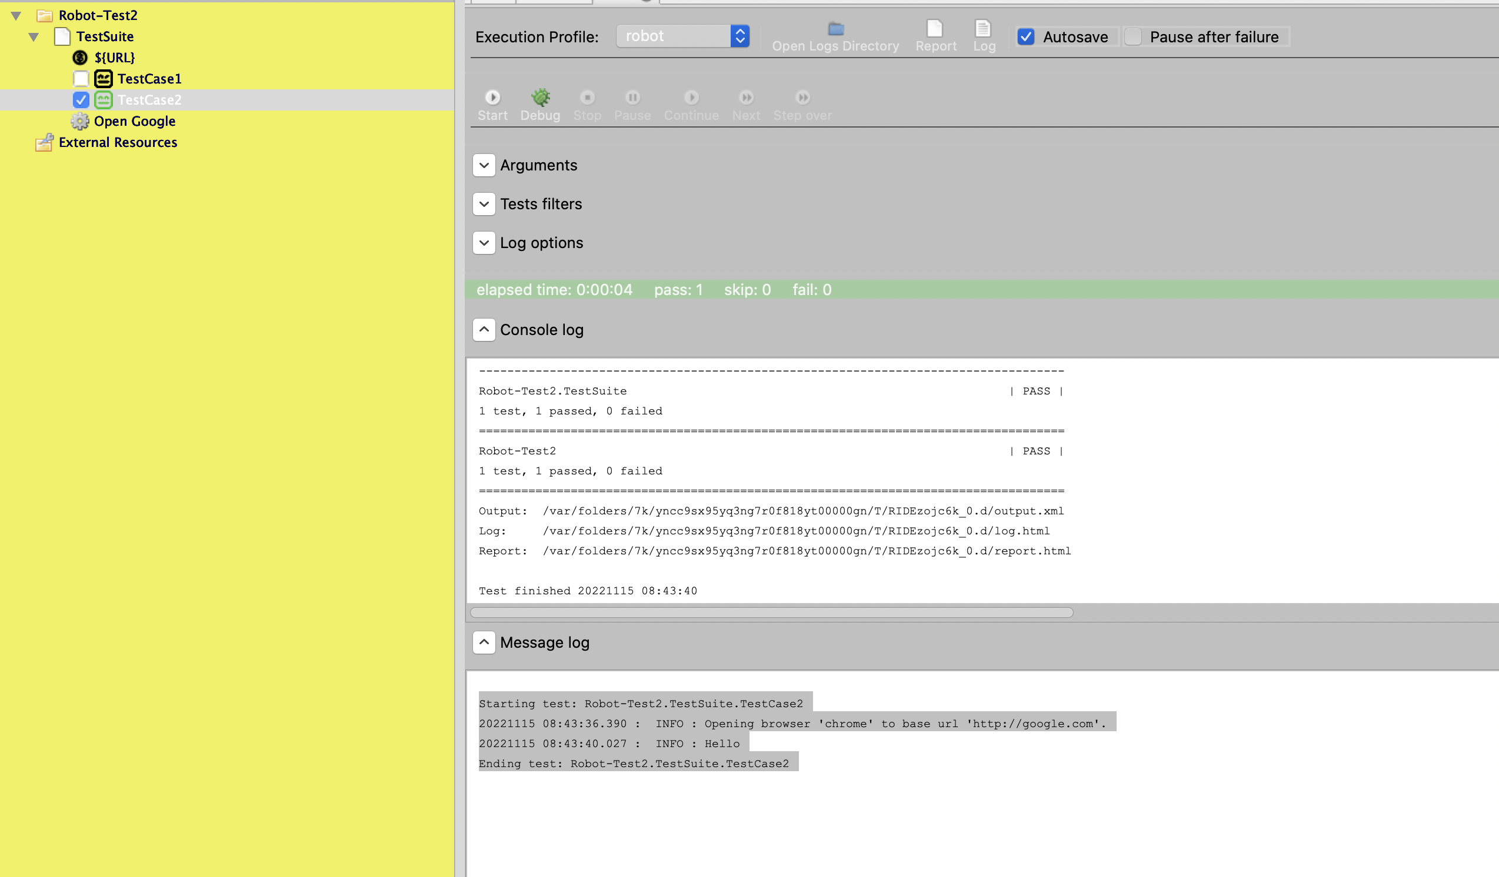
Task: Click the Step over button
Action: point(802,106)
